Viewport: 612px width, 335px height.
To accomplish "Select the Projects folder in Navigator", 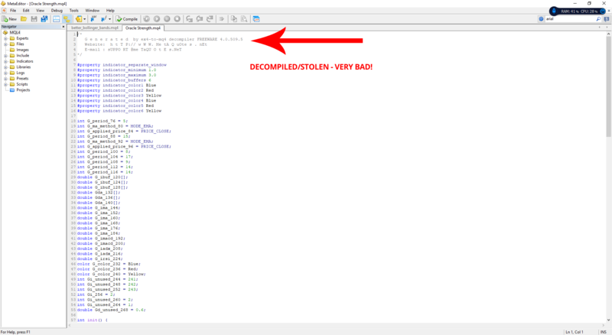I will [x=23, y=89].
